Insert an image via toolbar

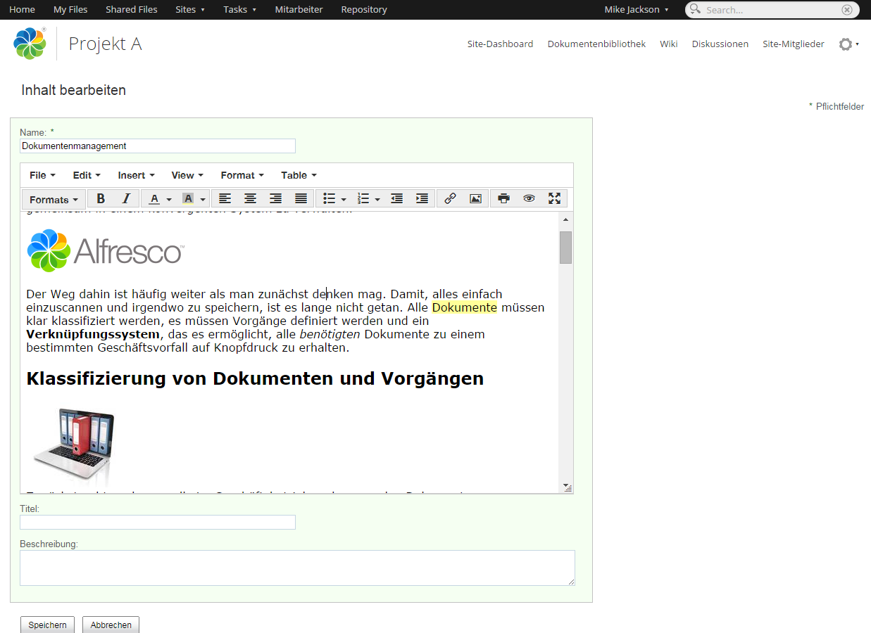[475, 199]
